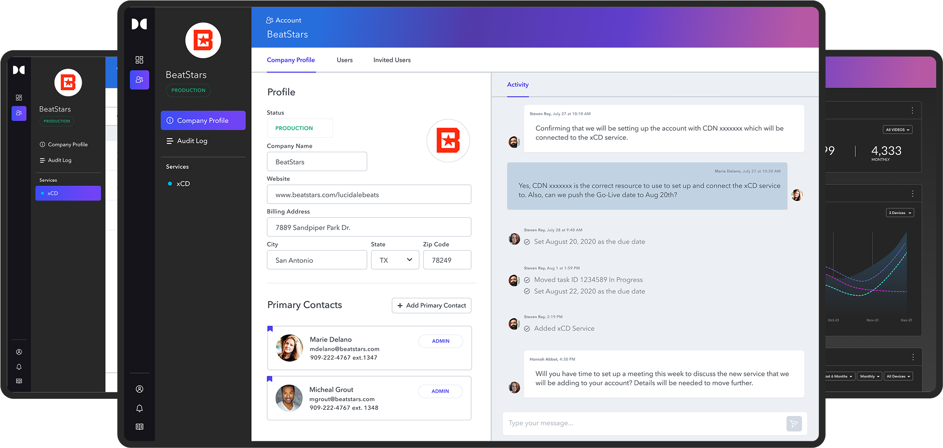This screenshot has width=943, height=448.
Task: Open the documentation book icon in the center sidebar
Action: (139, 427)
